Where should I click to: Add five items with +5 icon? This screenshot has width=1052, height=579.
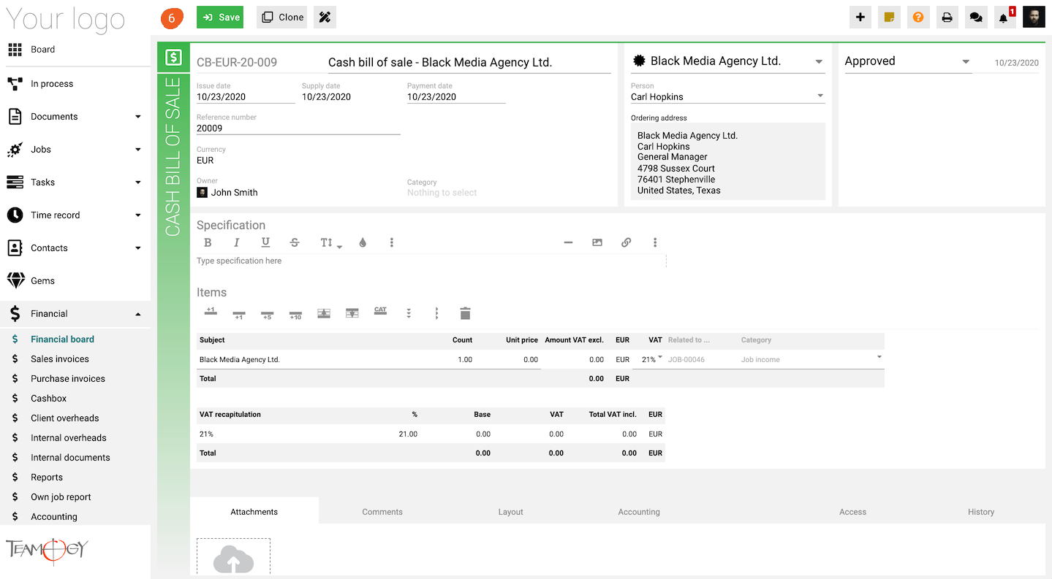point(267,314)
